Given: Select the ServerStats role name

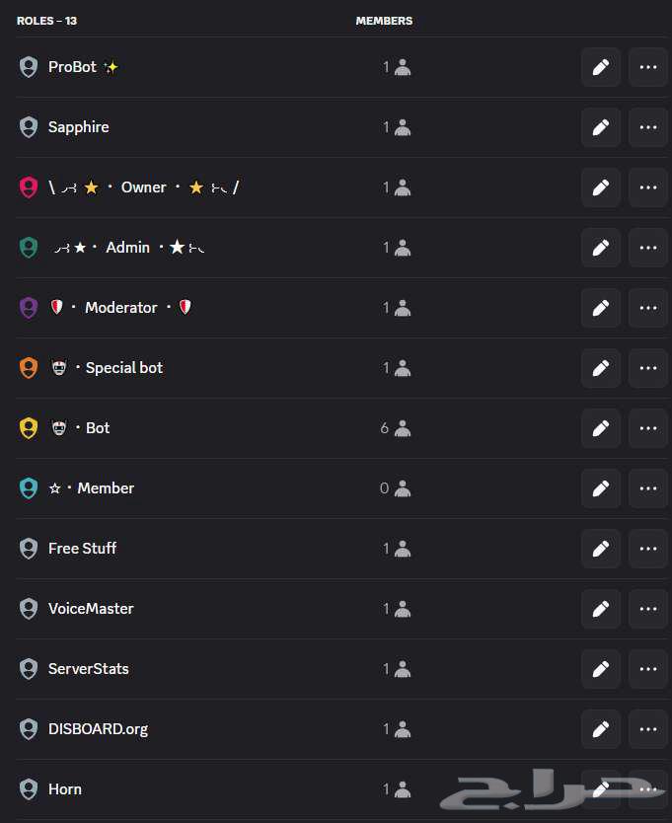Looking at the screenshot, I should [88, 669].
